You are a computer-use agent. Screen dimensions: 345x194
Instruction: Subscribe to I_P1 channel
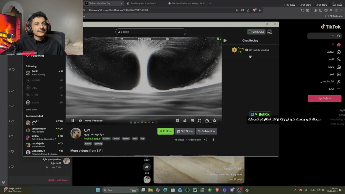click(x=206, y=131)
